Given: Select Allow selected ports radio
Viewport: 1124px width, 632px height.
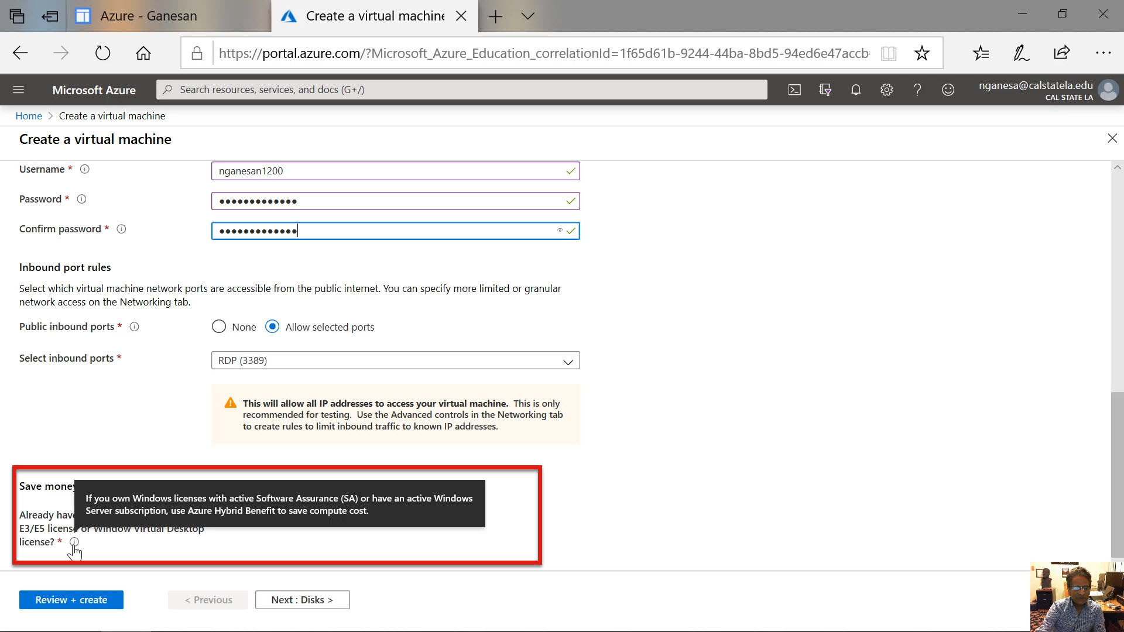Looking at the screenshot, I should [272, 327].
